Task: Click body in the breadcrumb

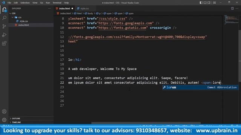Action: pos(90,13)
